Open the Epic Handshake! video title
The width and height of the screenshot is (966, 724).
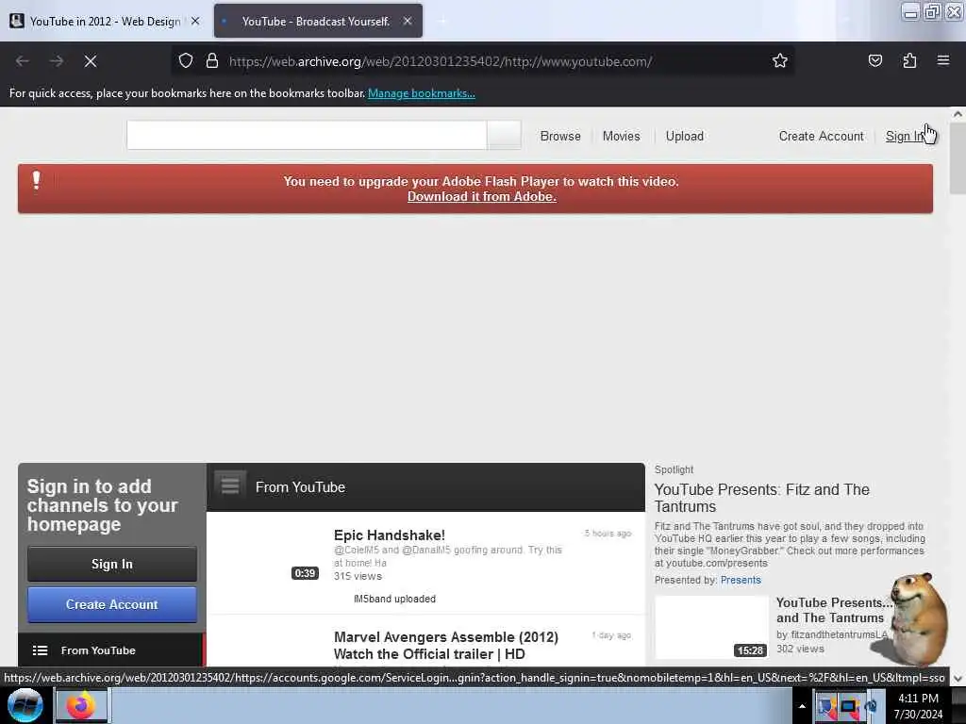[x=390, y=535]
